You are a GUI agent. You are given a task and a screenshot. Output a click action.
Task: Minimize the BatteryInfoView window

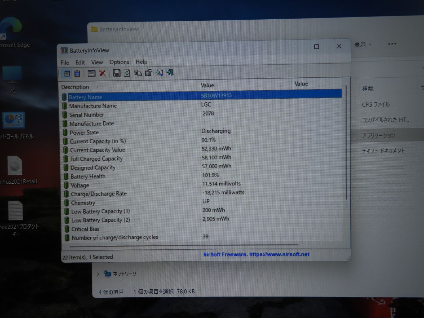click(294, 47)
